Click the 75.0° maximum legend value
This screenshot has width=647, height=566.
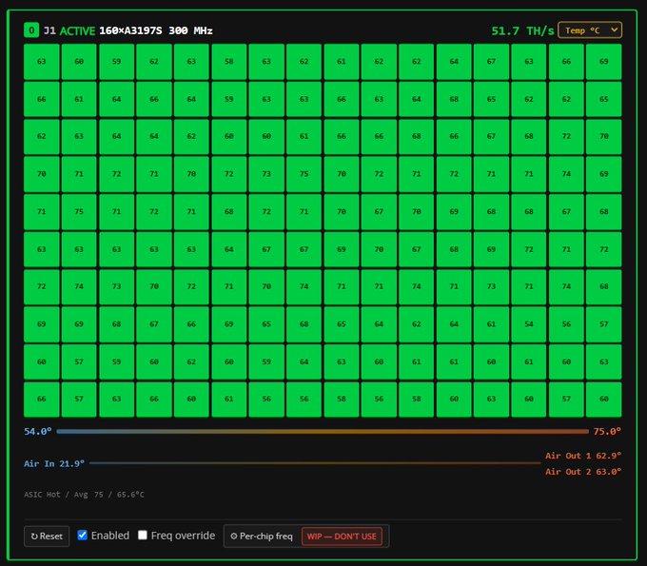point(607,432)
